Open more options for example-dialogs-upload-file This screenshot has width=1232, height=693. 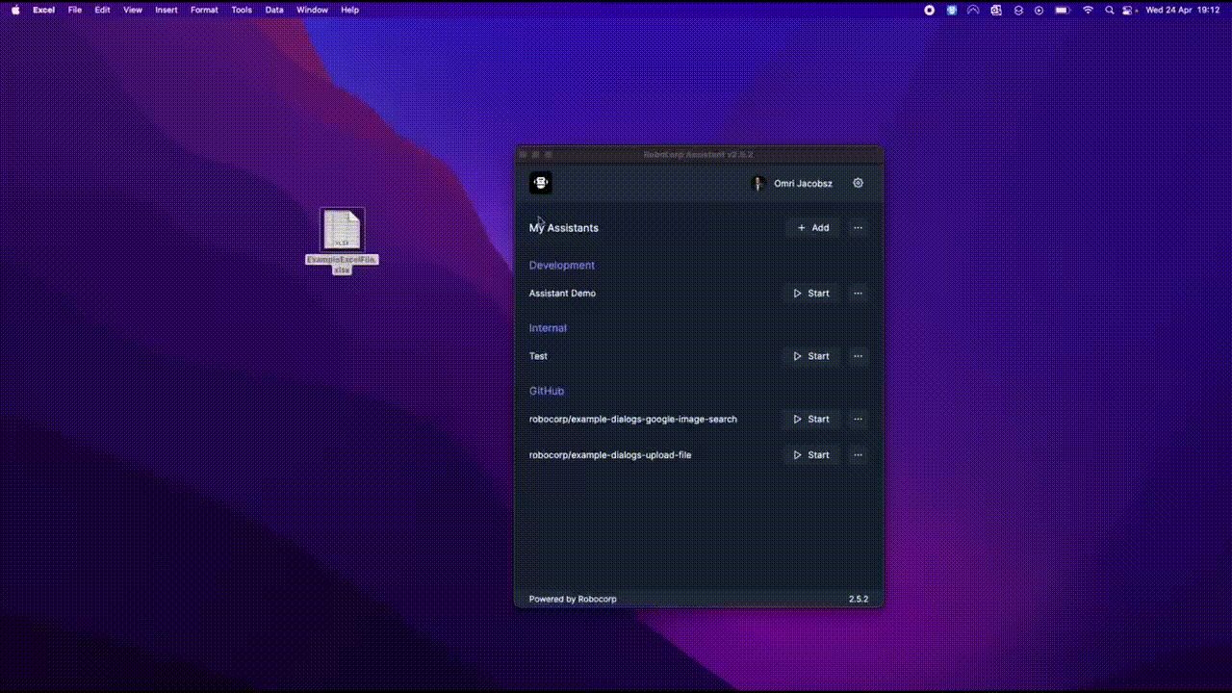(x=858, y=455)
